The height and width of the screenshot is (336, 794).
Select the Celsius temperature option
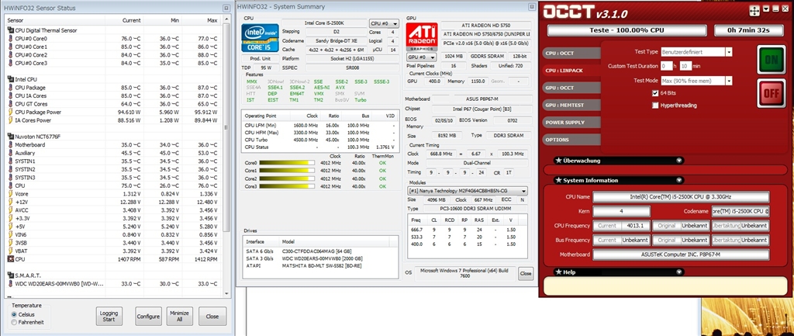pos(14,314)
